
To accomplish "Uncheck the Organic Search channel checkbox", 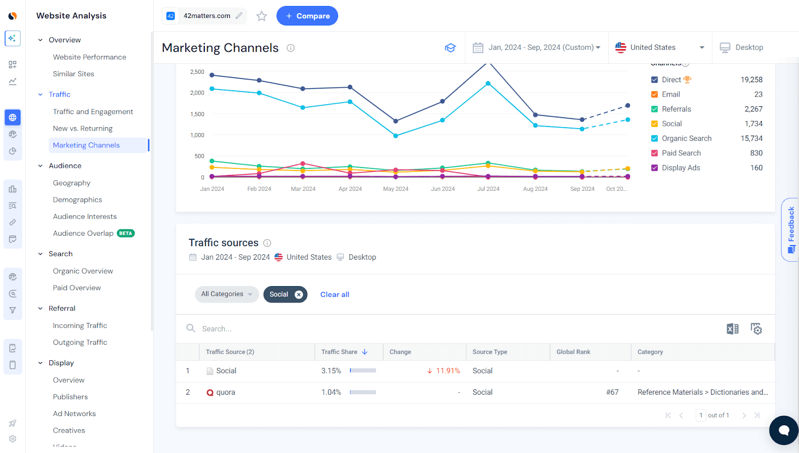I will point(655,138).
